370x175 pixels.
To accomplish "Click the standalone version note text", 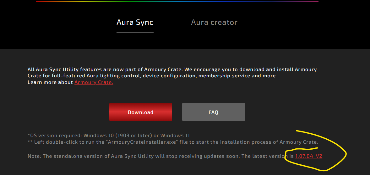I will coord(175,156).
